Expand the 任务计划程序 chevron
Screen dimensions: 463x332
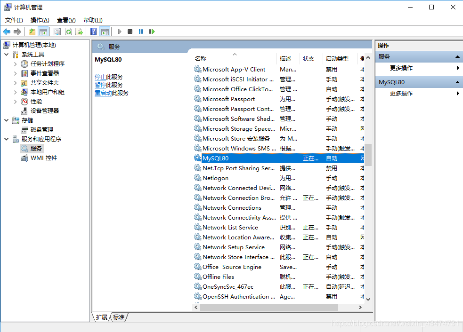(16, 63)
